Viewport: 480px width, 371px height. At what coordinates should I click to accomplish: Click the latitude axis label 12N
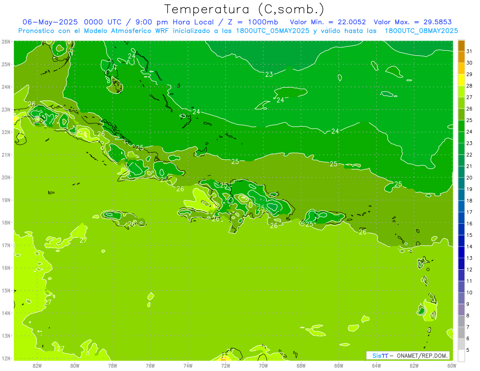pos(6,358)
